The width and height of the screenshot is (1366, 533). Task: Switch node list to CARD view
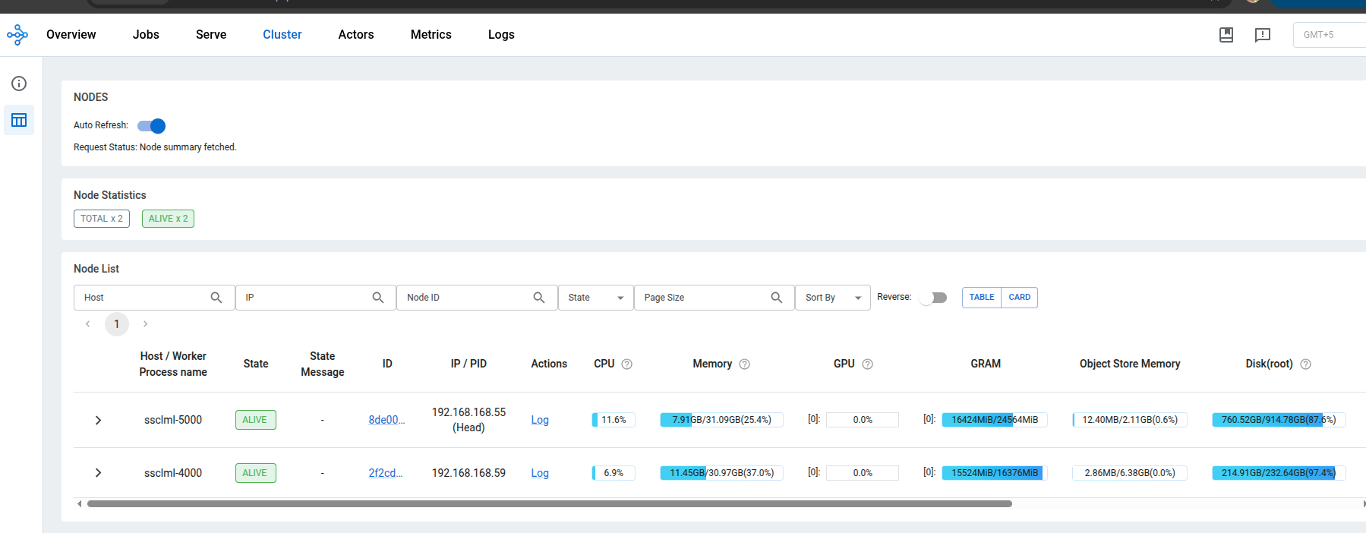point(1019,298)
